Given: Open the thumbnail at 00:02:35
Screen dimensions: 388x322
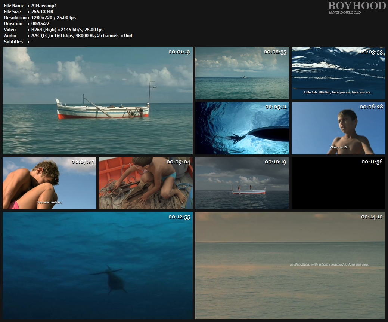Looking at the screenshot, I should [242, 73].
